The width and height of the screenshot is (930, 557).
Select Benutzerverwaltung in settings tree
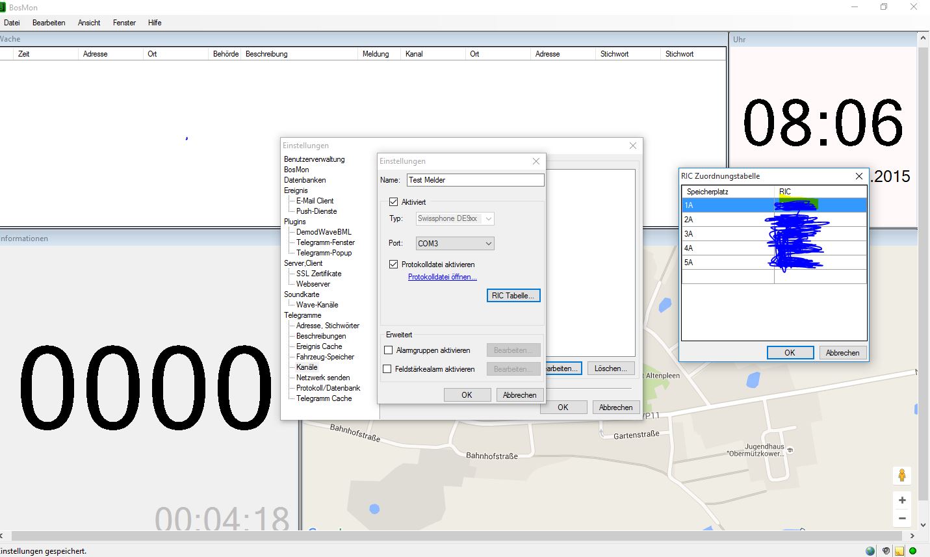tap(315, 159)
